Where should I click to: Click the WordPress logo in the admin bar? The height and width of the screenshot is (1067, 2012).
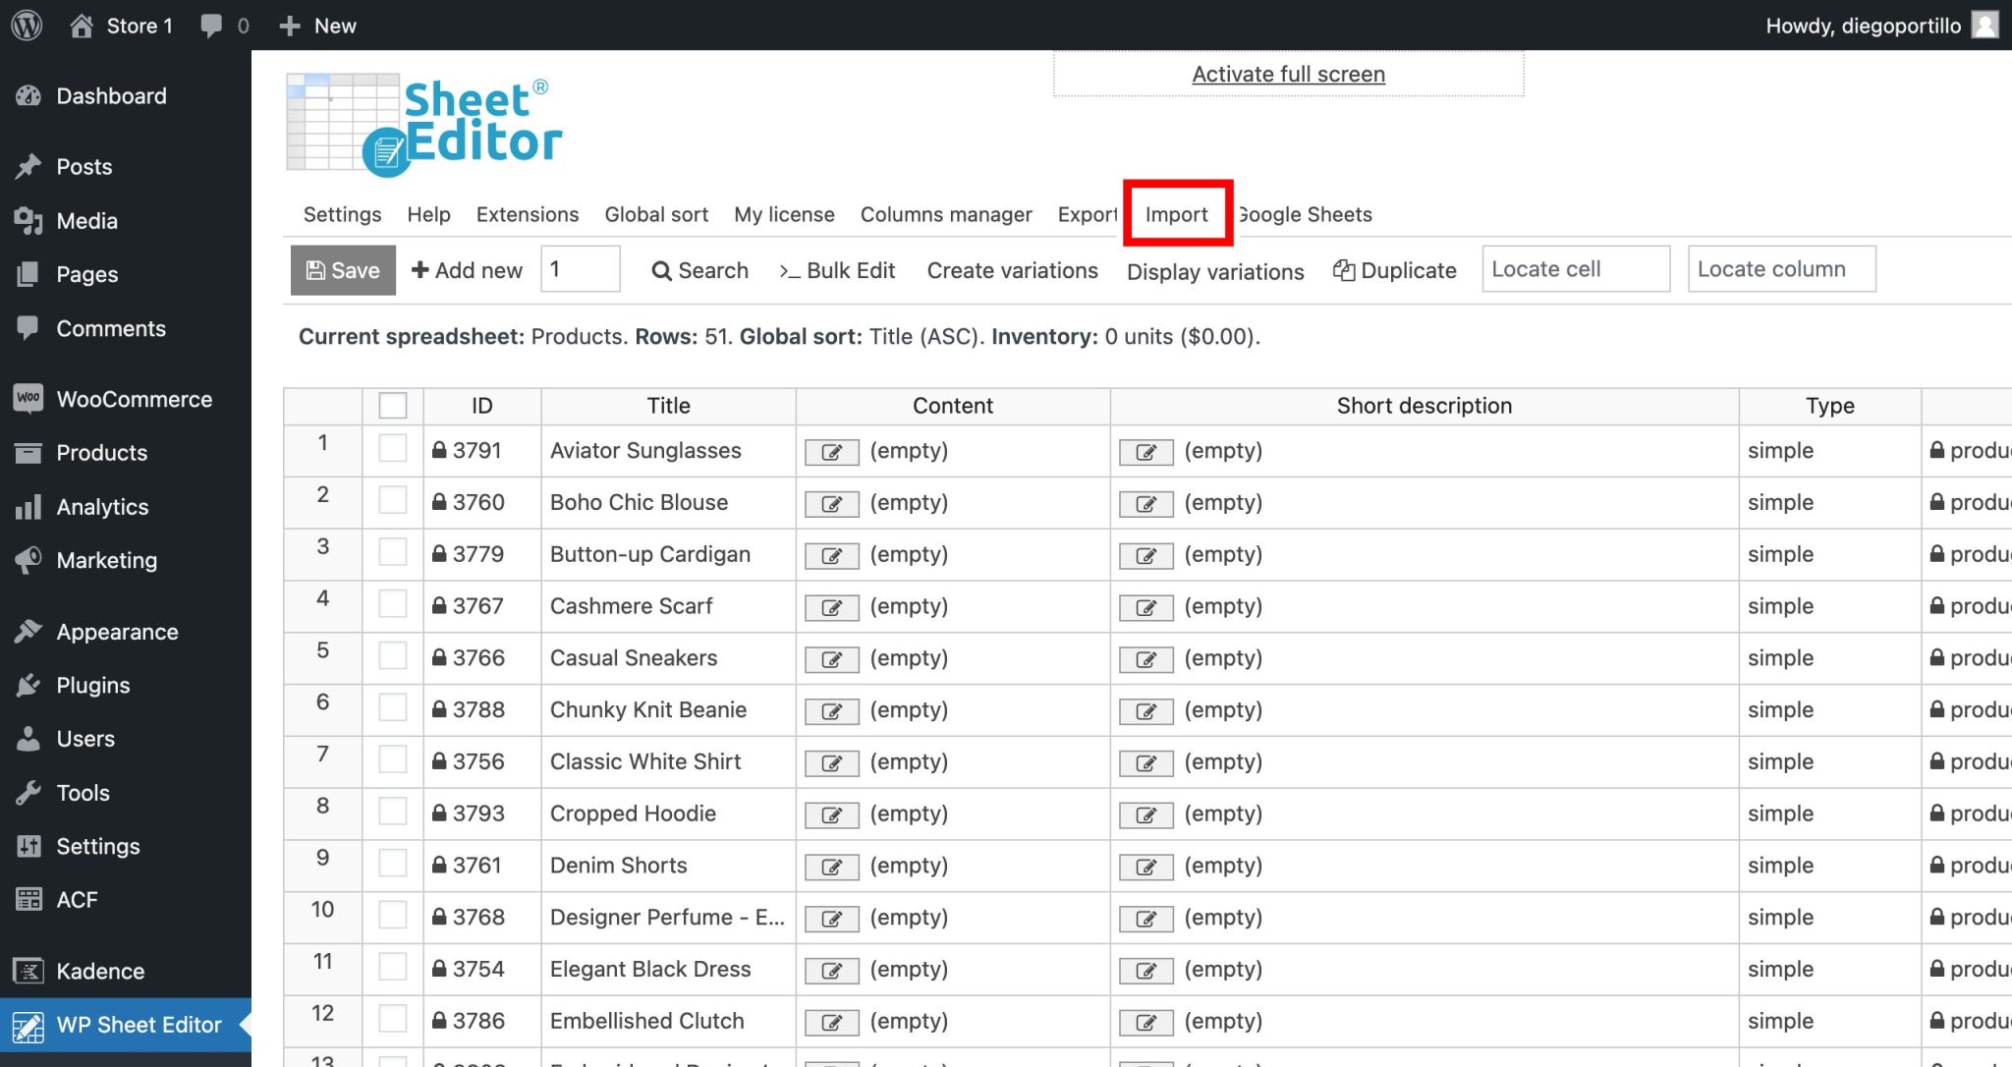click(x=25, y=25)
